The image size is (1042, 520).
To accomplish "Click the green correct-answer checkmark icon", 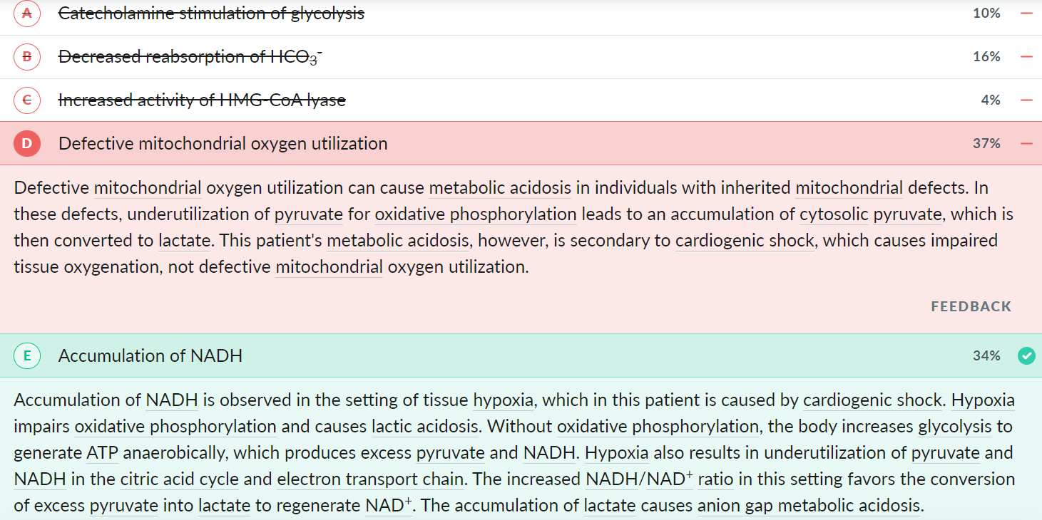I will (x=1026, y=355).
